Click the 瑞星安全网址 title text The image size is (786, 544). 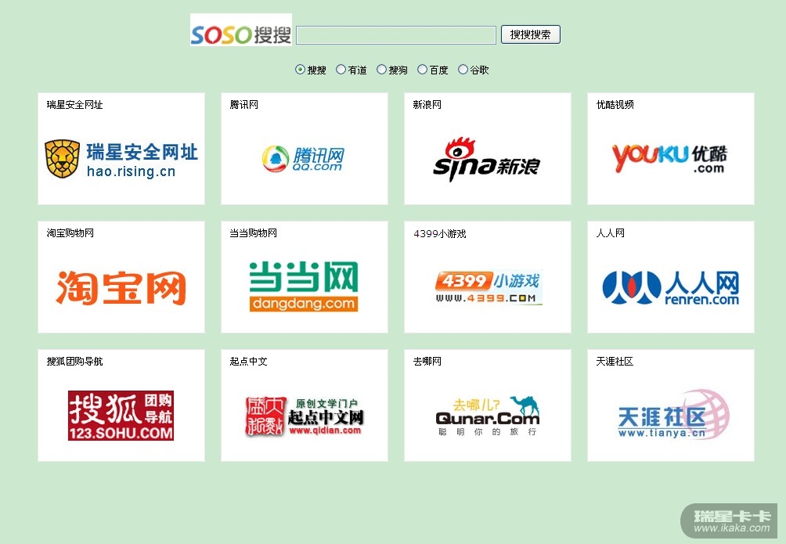74,105
